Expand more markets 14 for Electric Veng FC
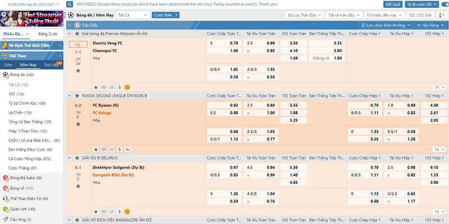 439,87
